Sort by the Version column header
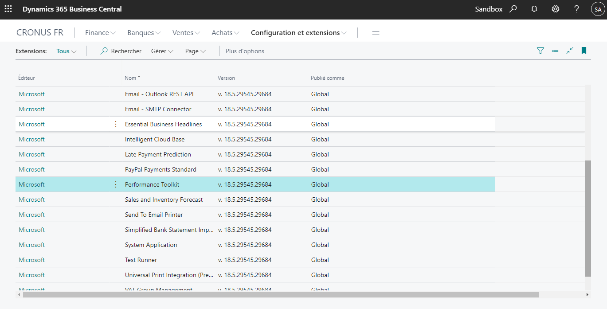 pos(226,78)
